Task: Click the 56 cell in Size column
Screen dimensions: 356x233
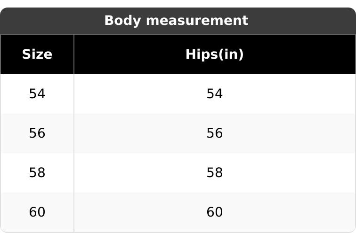Action: coord(37,133)
